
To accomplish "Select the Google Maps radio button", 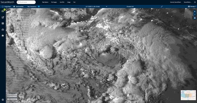I will pyautogui.click(x=3, y=6).
